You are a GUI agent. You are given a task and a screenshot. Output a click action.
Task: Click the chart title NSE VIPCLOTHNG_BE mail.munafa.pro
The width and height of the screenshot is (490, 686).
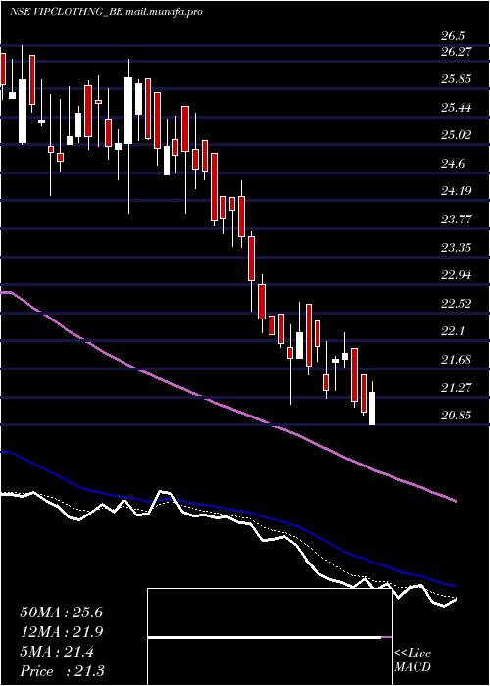point(106,12)
